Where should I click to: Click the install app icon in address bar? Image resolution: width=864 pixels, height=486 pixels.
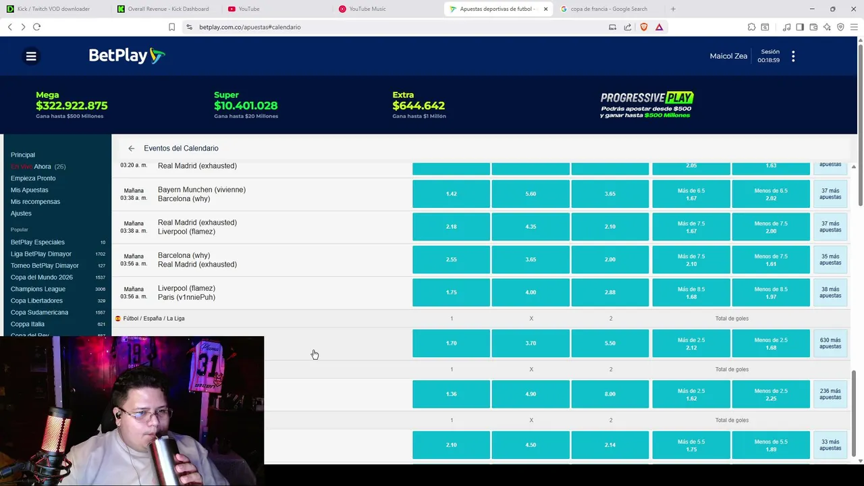[x=612, y=27]
